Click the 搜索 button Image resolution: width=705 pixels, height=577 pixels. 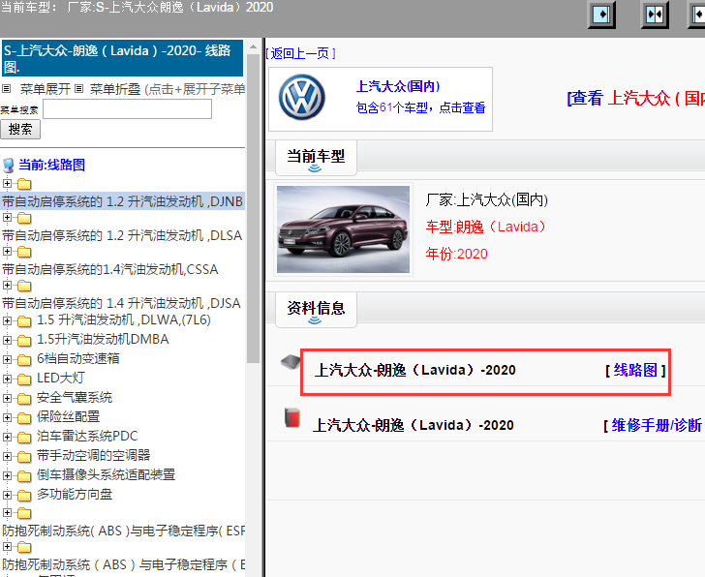[20, 130]
